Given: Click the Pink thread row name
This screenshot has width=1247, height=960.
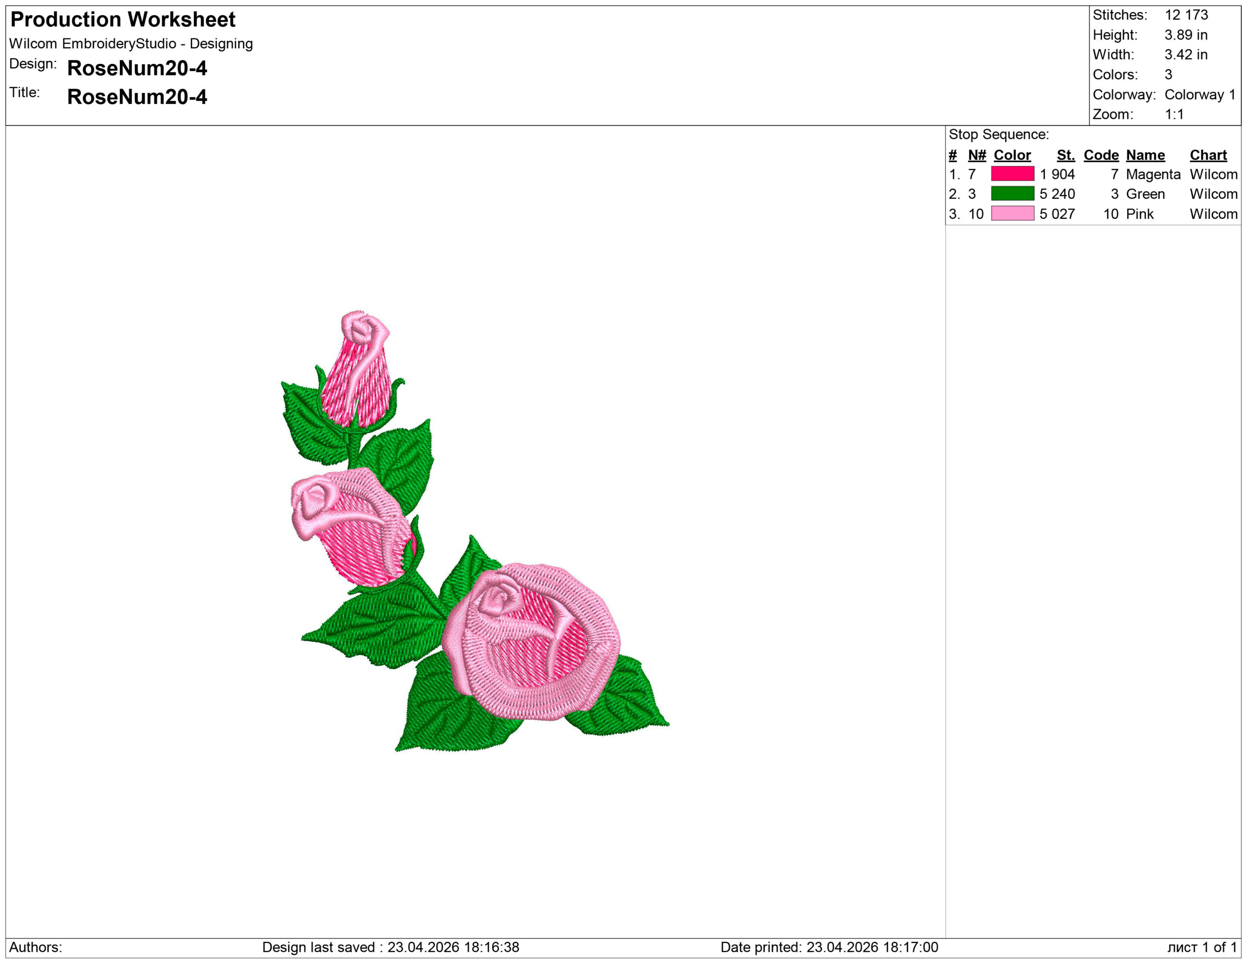Looking at the screenshot, I should click(1140, 214).
